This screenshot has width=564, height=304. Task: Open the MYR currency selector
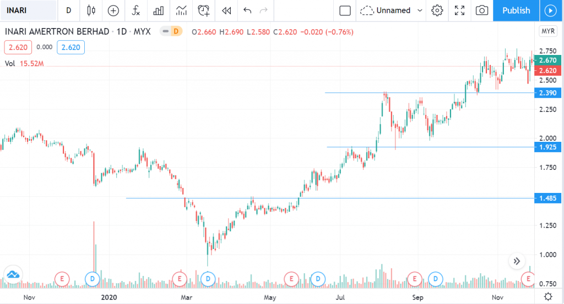(548, 31)
